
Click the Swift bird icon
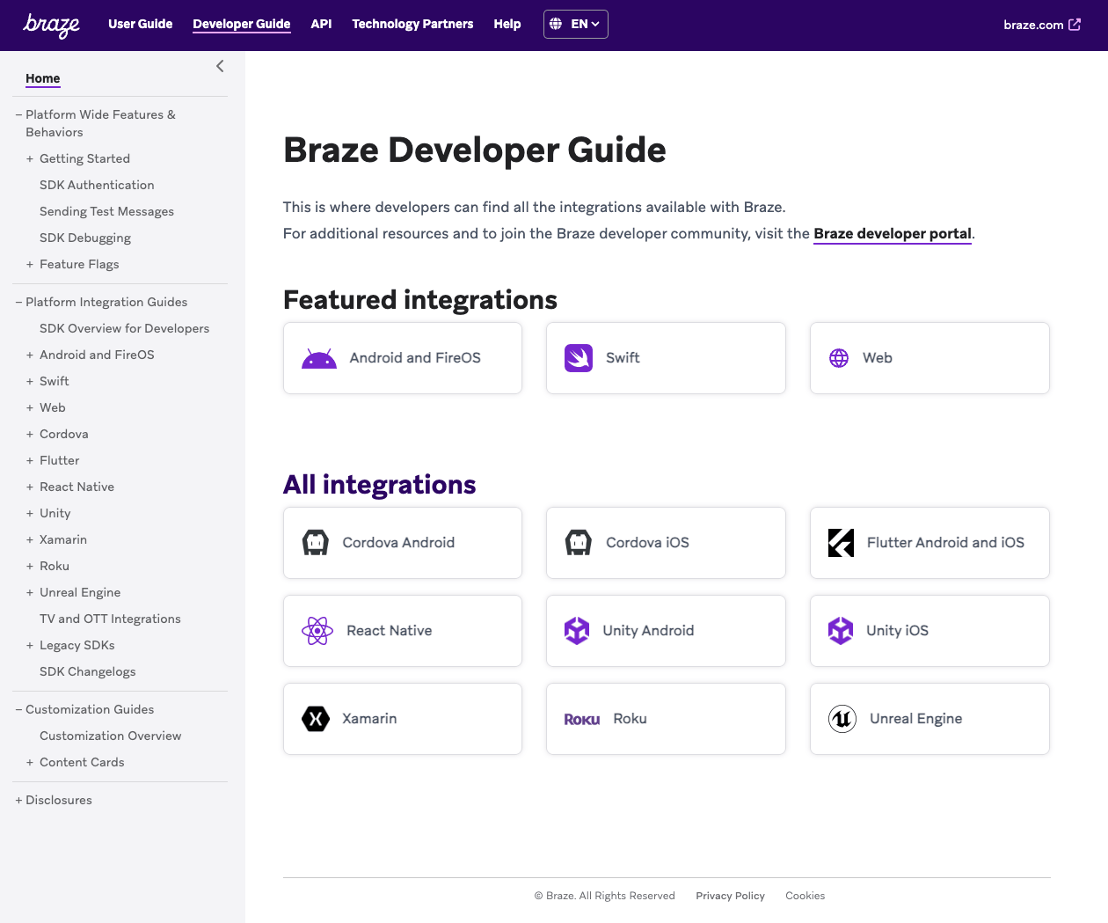579,358
